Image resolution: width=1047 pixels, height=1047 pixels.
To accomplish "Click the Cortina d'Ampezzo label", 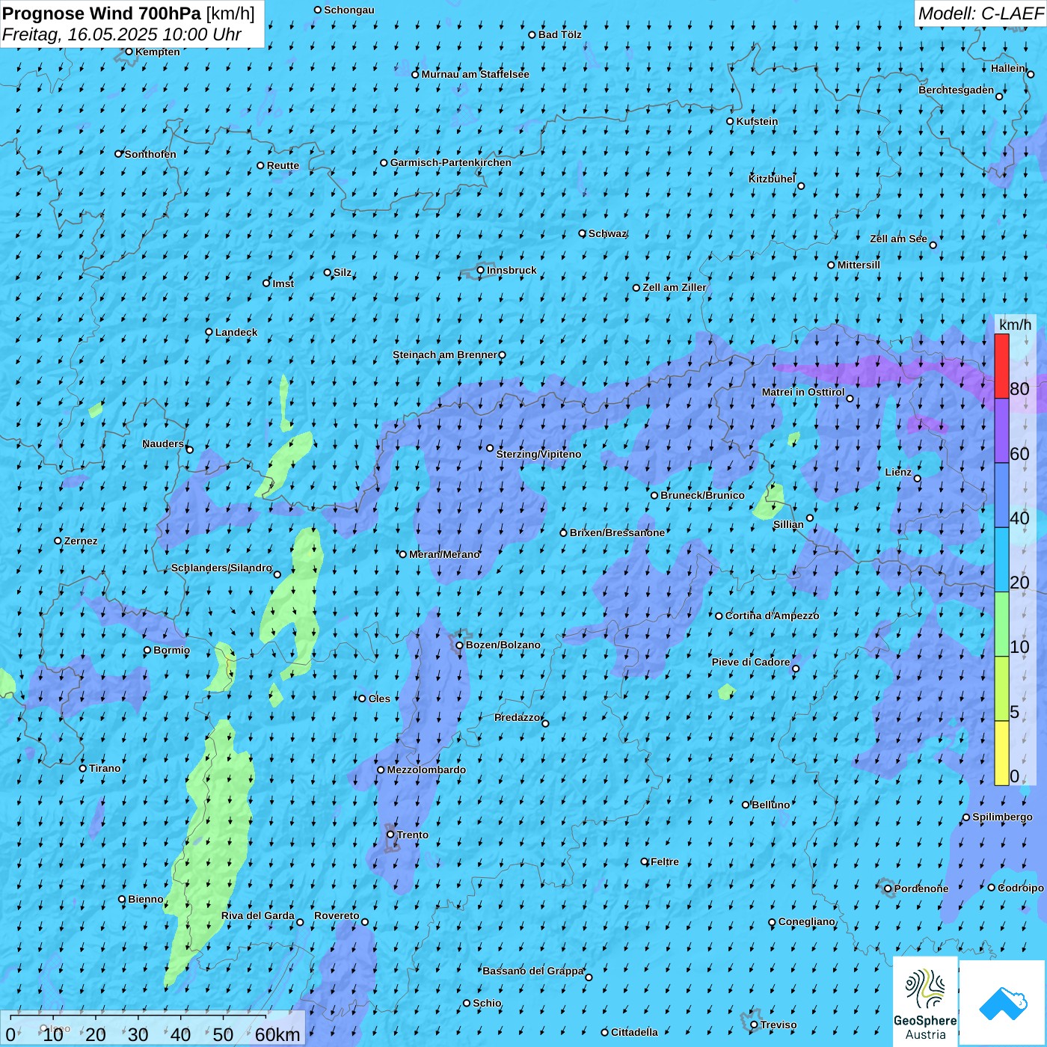I will click(x=772, y=615).
